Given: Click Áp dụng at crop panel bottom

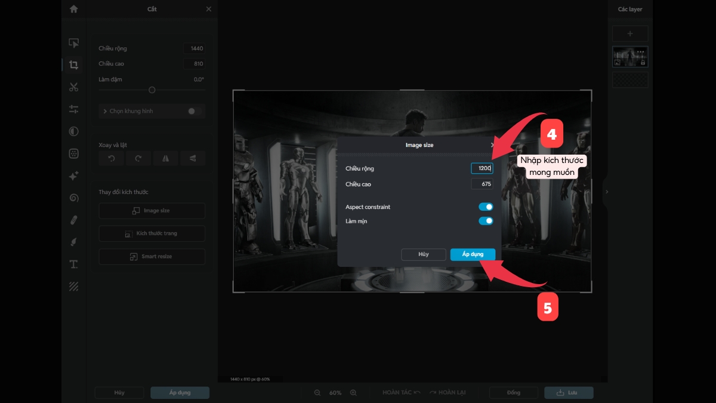Looking at the screenshot, I should coord(180,393).
